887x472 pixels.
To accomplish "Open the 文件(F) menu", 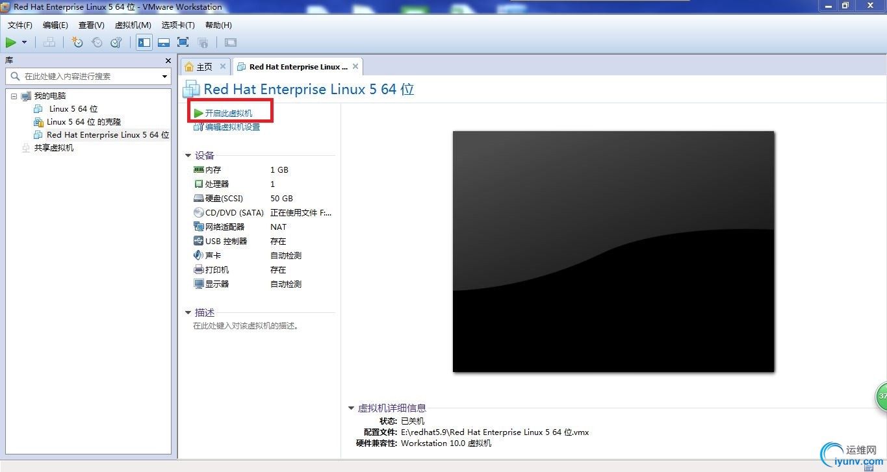I will (20, 25).
